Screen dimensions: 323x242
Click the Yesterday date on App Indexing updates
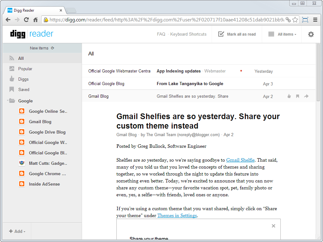[x=263, y=71]
